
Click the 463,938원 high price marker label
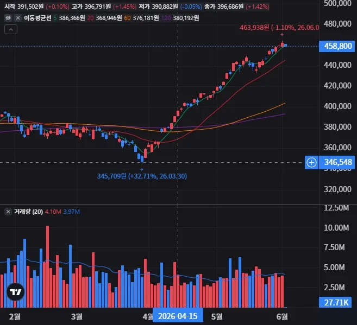[x=279, y=28]
